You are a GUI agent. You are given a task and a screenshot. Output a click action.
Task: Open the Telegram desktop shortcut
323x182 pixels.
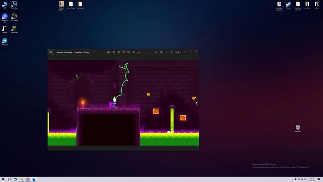click(x=5, y=42)
